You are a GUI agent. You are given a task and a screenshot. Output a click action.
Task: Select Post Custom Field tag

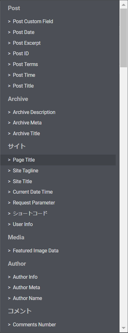click(x=58, y=22)
